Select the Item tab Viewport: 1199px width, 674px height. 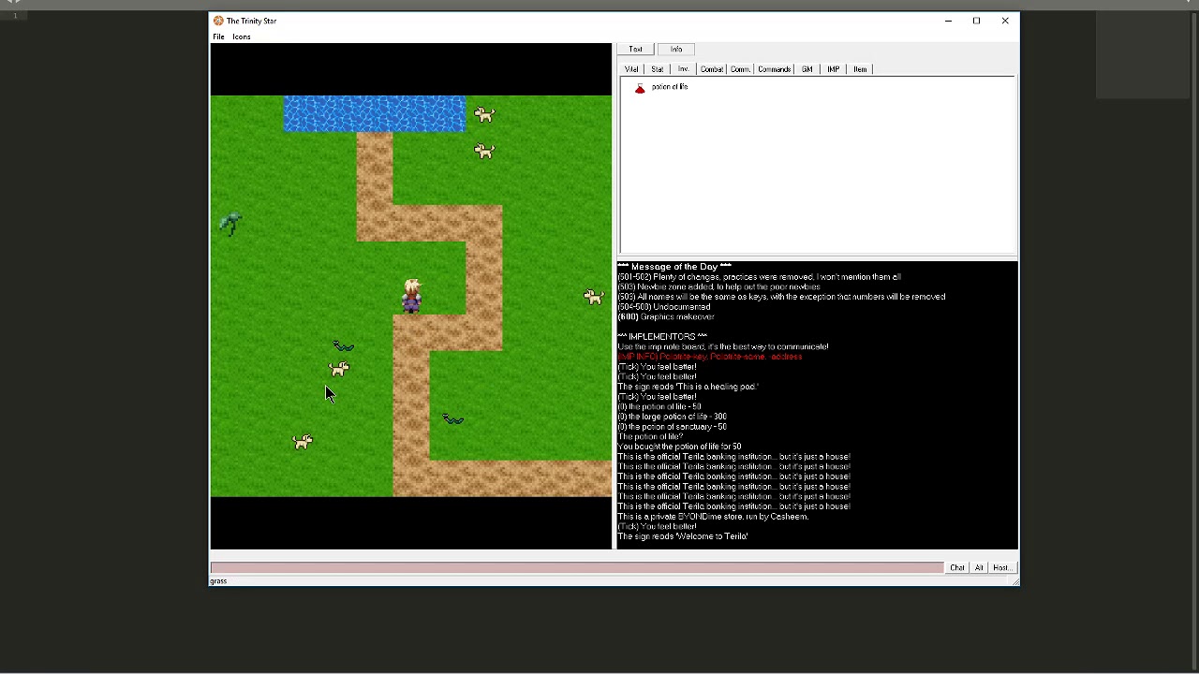click(860, 69)
